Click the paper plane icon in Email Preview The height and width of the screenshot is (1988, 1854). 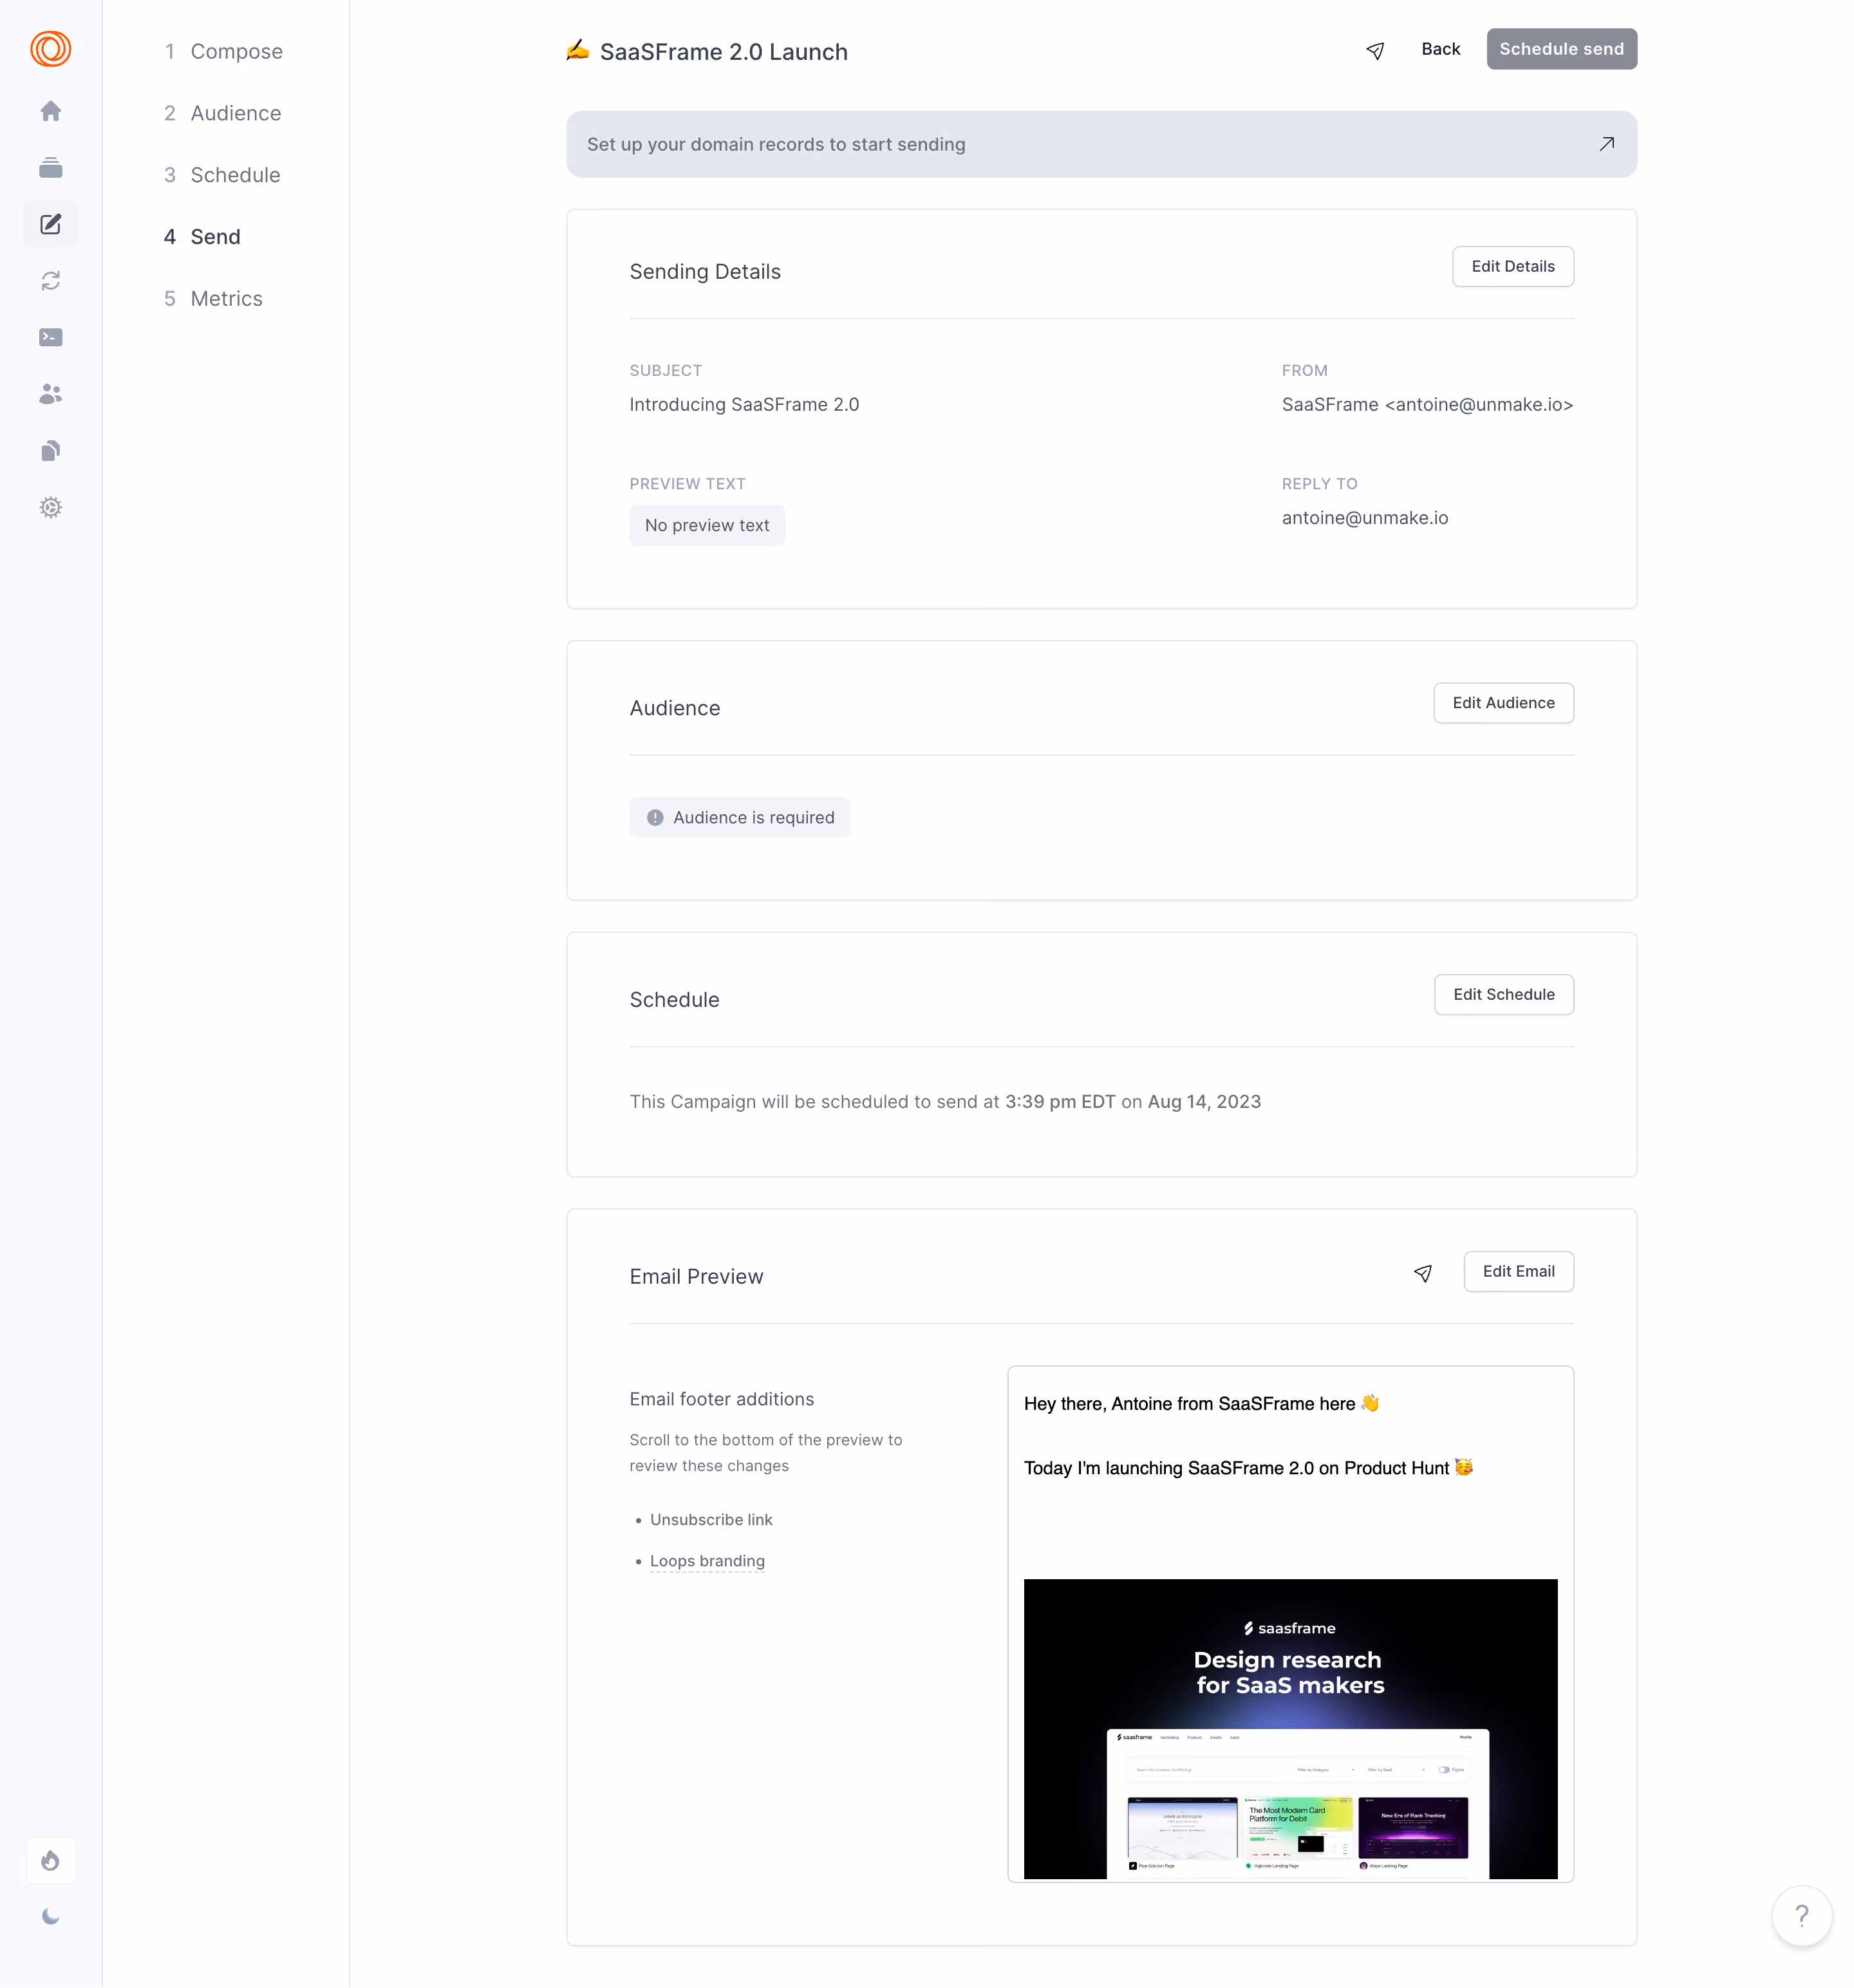point(1423,1273)
